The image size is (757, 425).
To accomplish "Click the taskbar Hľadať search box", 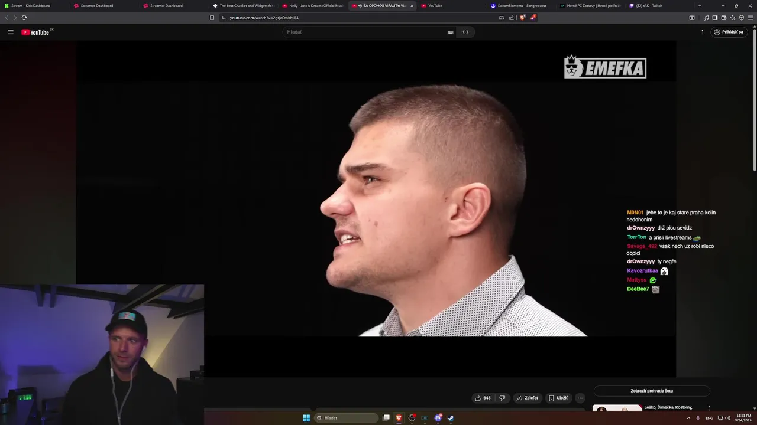I will [347, 418].
